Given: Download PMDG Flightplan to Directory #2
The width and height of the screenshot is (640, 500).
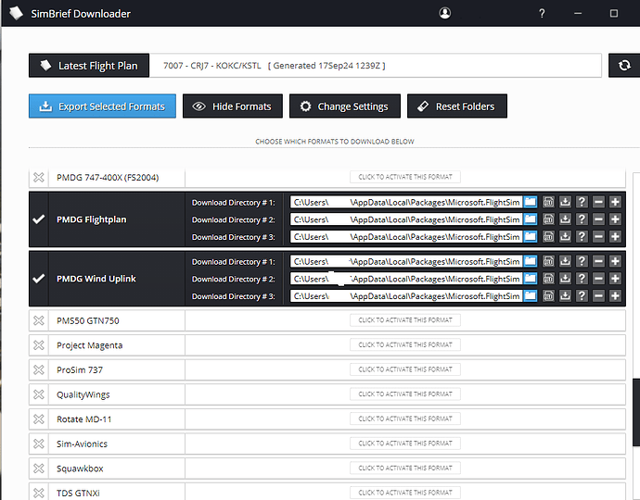Looking at the screenshot, I should (565, 219).
